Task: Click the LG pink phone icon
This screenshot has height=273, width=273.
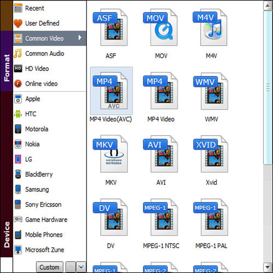Action: [x=18, y=159]
